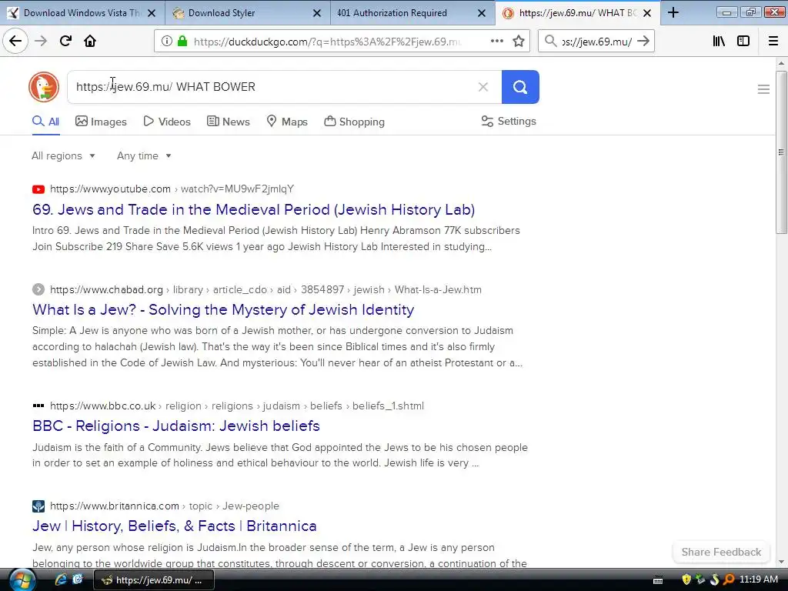The width and height of the screenshot is (788, 591).
Task: Click the page vertical scrollbar thumb
Action: pyautogui.click(x=781, y=152)
